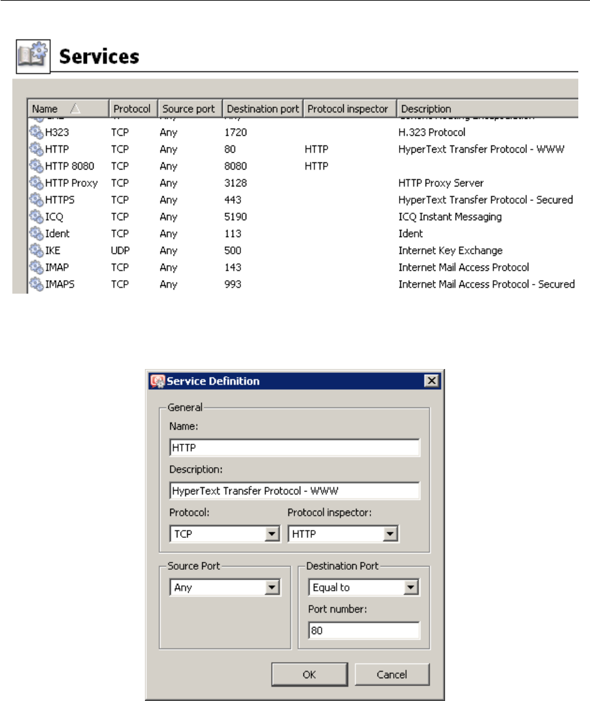Click the HTTP service row icon on port 80
Image resolution: width=590 pixels, height=701 pixels.
click(36, 149)
